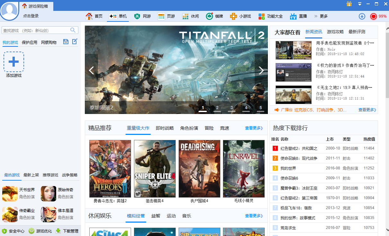Focus the 查找游戏 search field

click(35, 30)
